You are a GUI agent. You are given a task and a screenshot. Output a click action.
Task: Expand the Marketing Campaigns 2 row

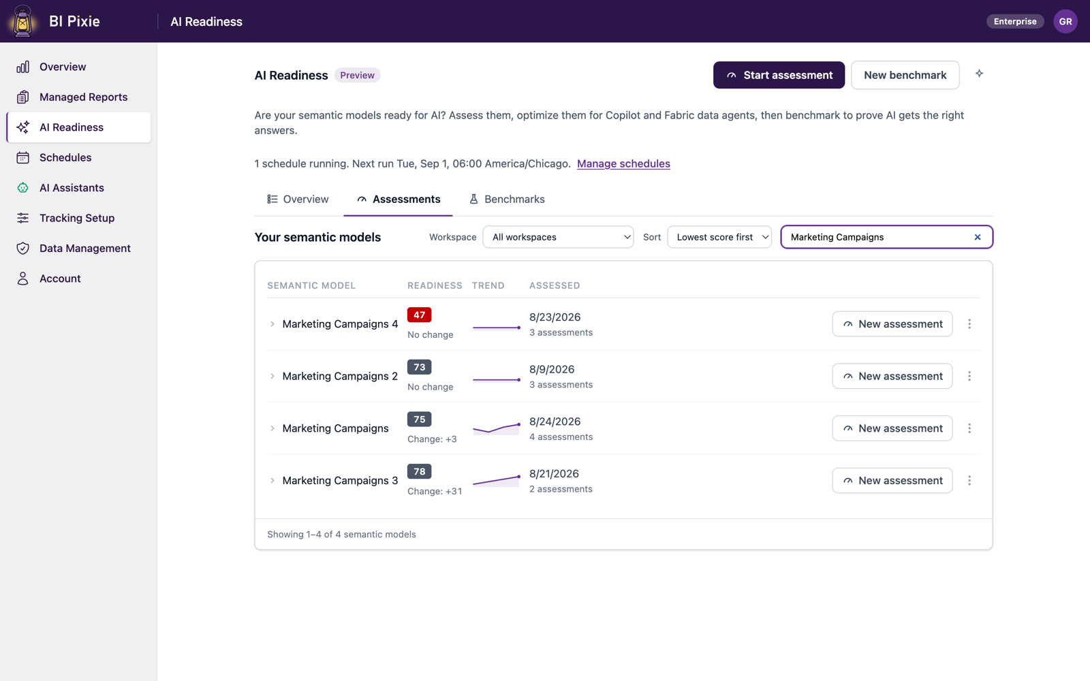coord(272,376)
